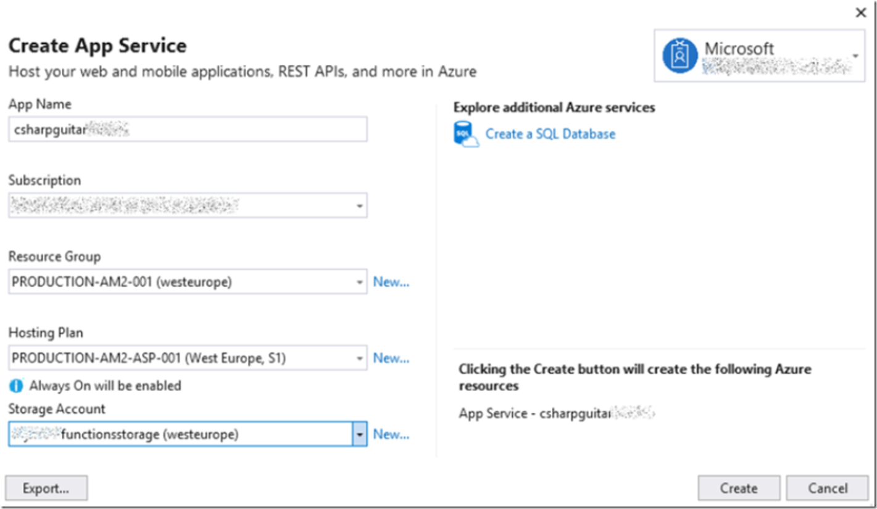Click New... next to Hosting Plan
The width and height of the screenshot is (877, 509).
click(391, 358)
